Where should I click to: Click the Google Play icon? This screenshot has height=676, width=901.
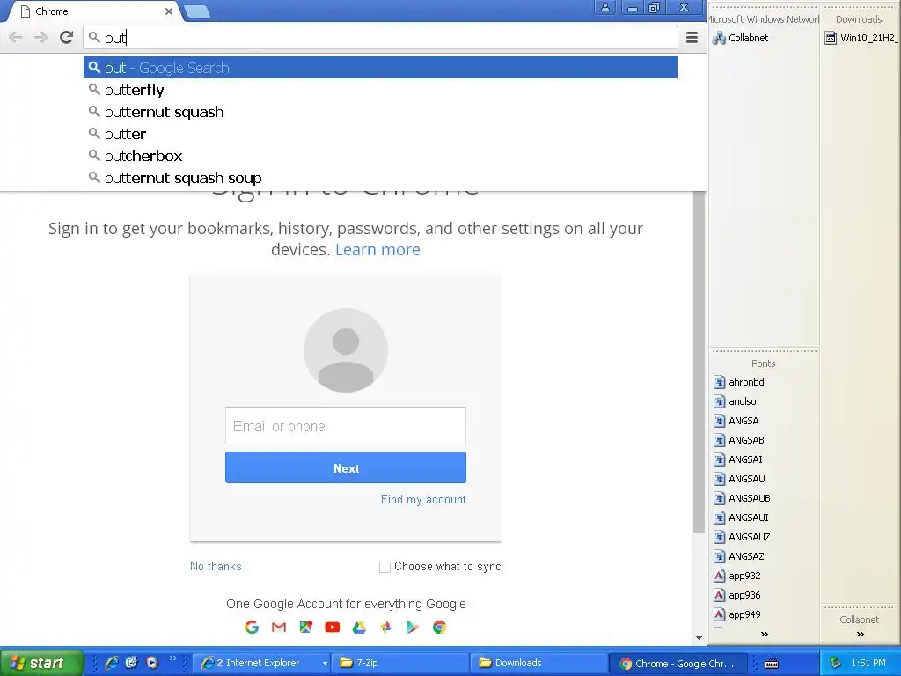click(413, 627)
